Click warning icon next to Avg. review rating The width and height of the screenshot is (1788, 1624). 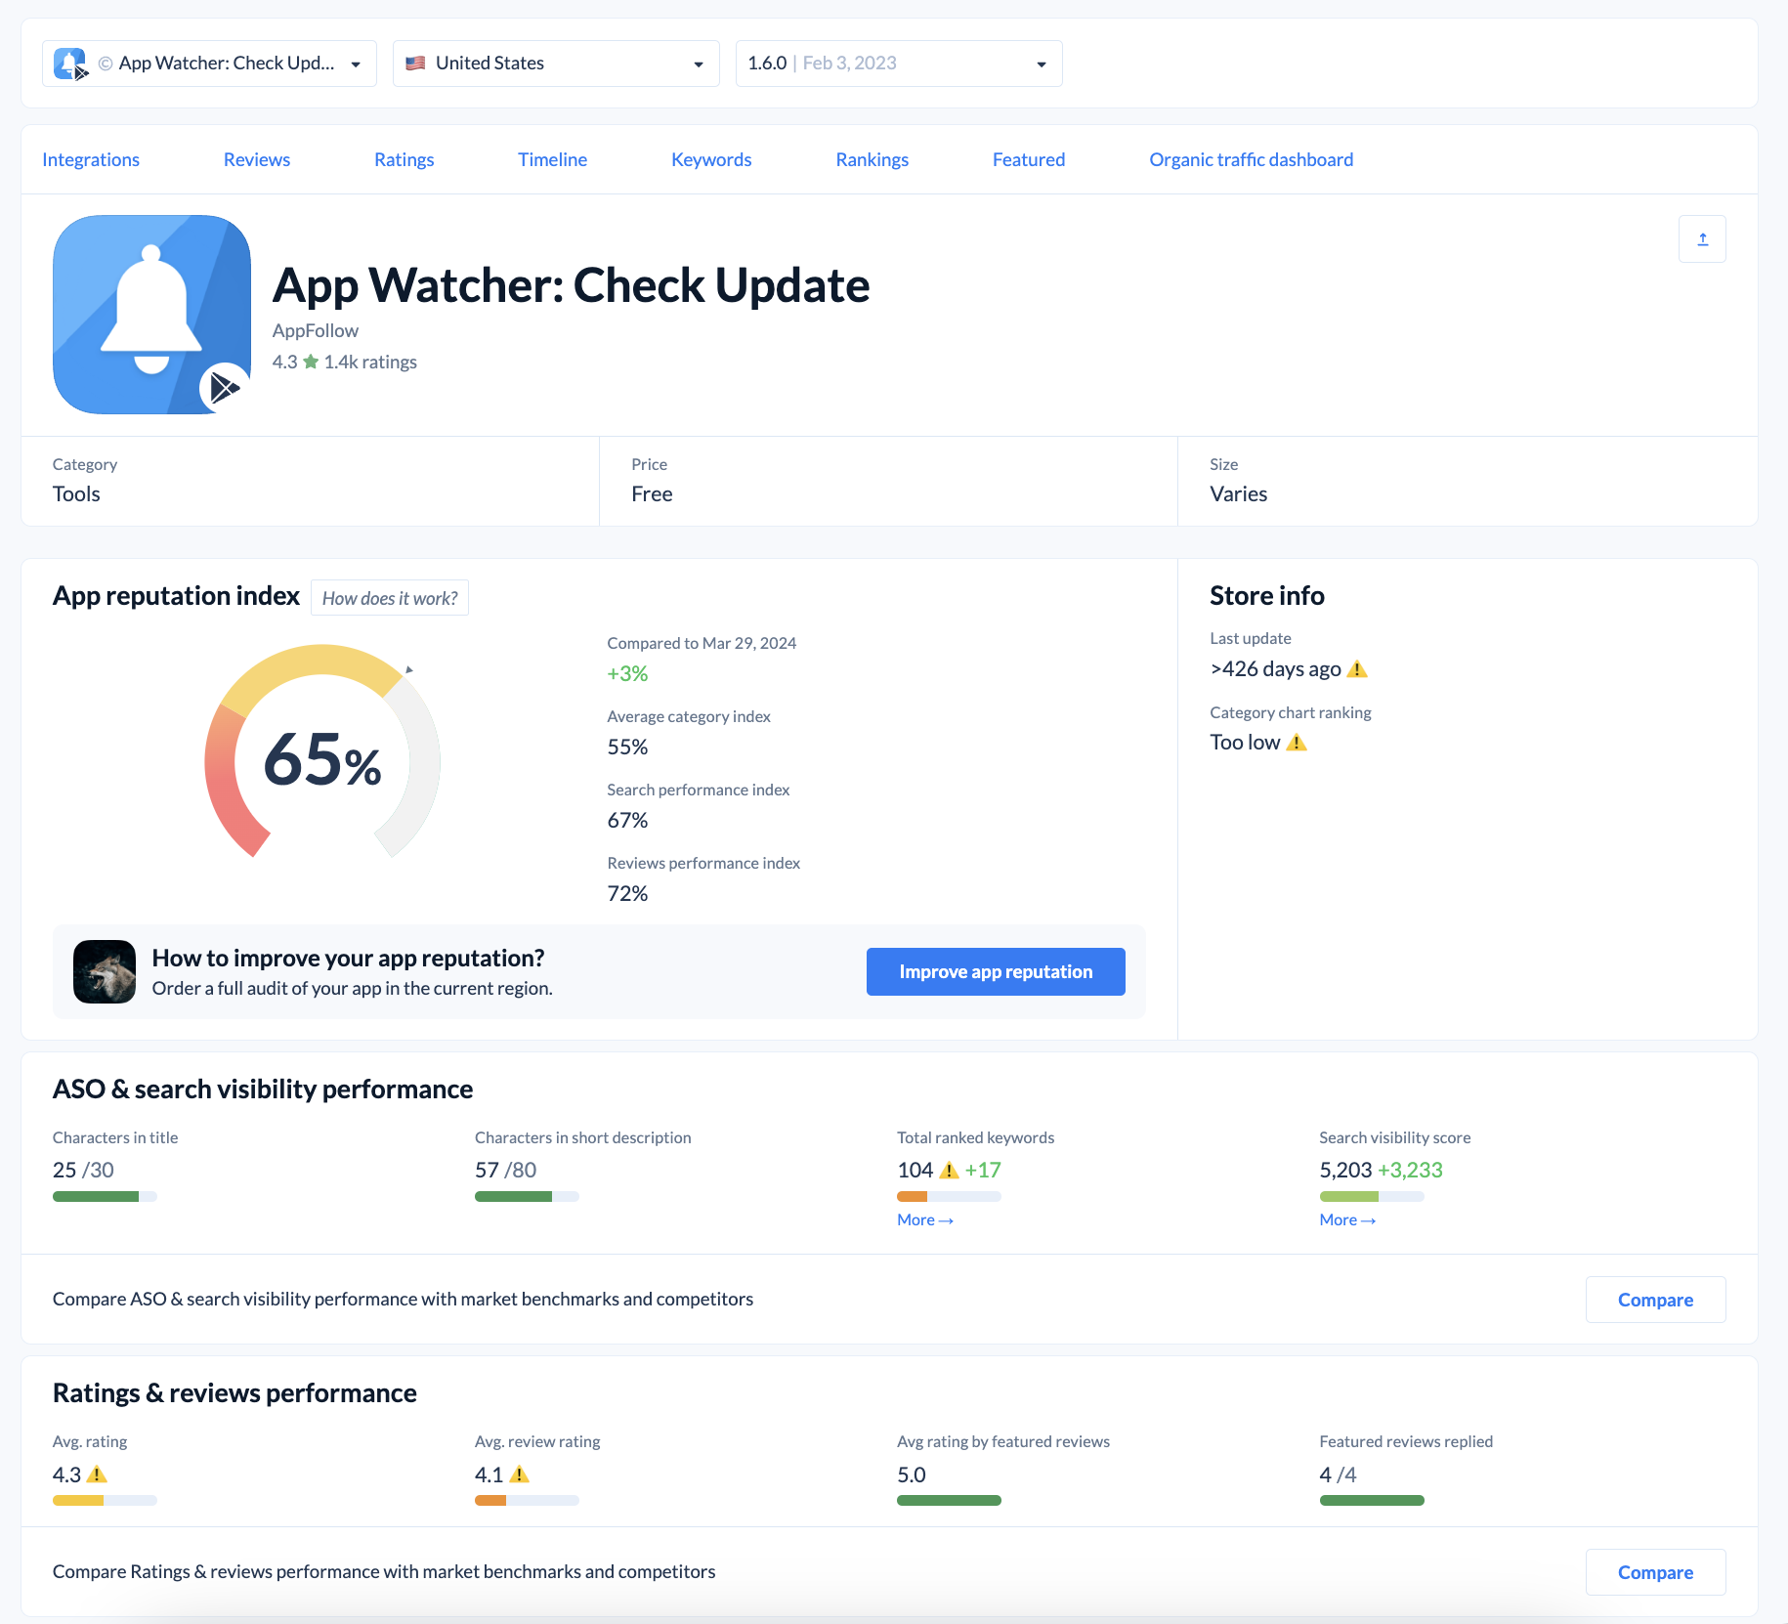click(520, 1474)
